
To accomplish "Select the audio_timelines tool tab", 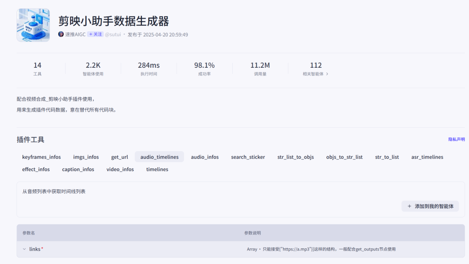I will [159, 157].
